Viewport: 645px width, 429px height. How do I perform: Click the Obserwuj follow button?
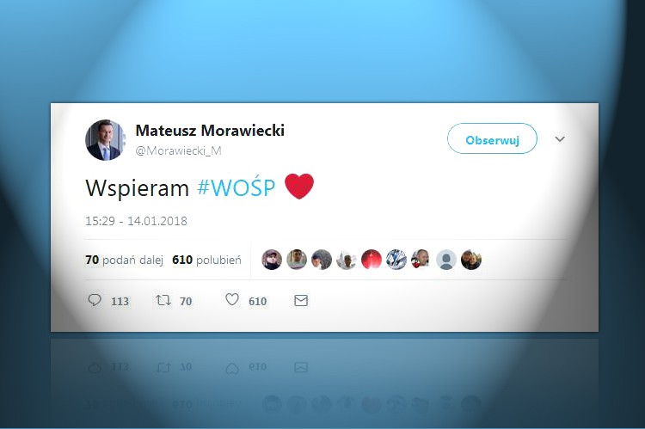[x=492, y=138]
